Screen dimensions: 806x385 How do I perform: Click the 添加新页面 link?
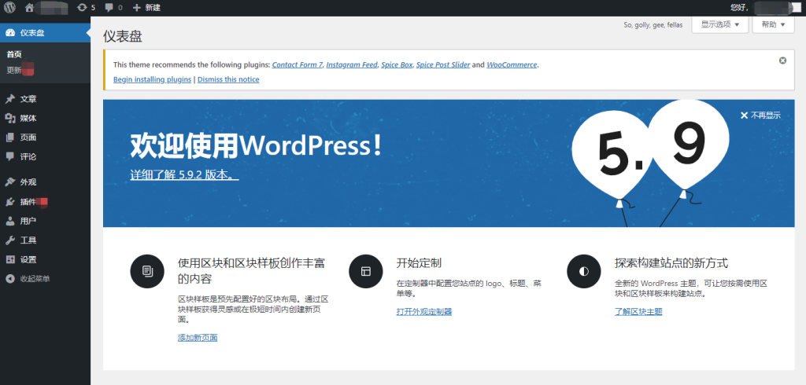[x=198, y=338]
